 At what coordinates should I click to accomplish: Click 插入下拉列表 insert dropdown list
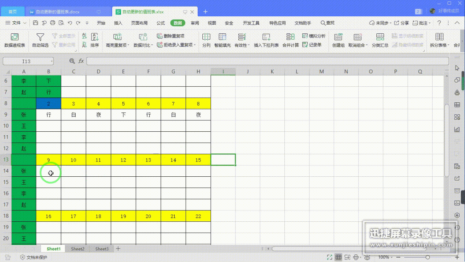pos(266,40)
